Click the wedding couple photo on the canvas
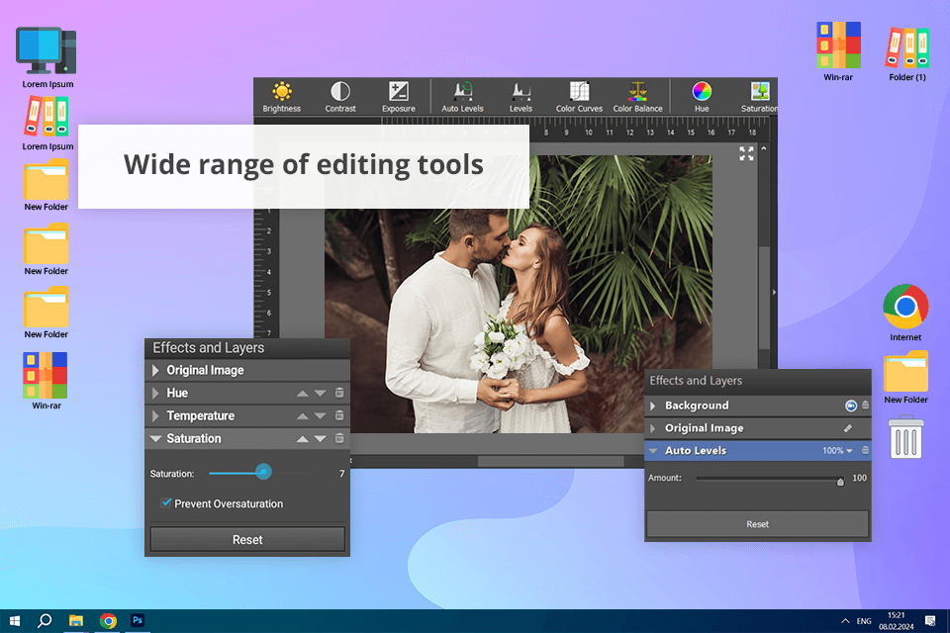950x633 pixels. pos(519,295)
